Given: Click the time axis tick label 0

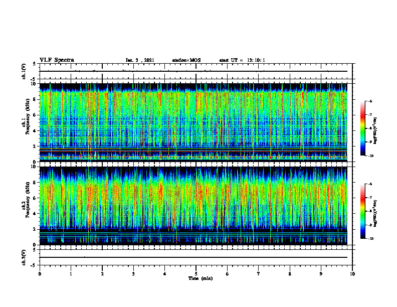Looking at the screenshot, I should (40, 274).
